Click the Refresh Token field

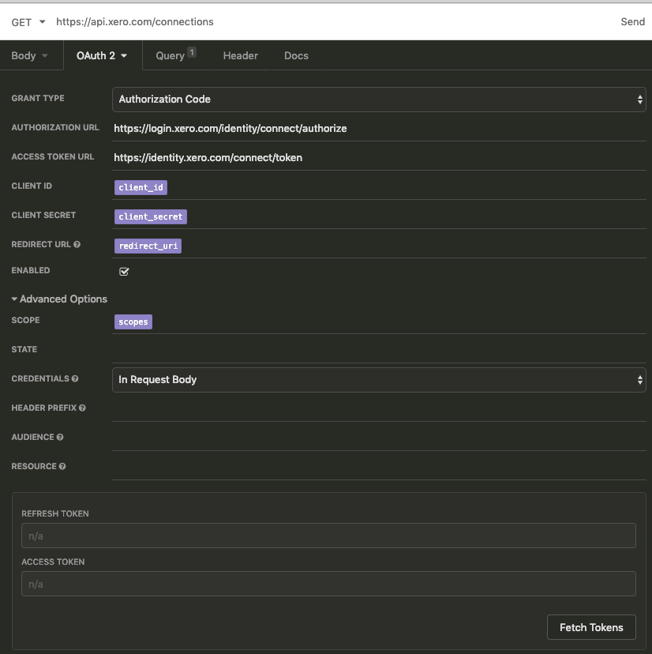[x=328, y=536]
